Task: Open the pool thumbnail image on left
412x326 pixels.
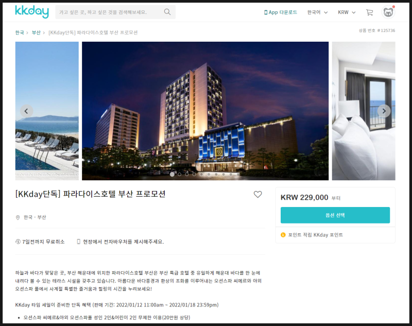Action: [x=47, y=111]
